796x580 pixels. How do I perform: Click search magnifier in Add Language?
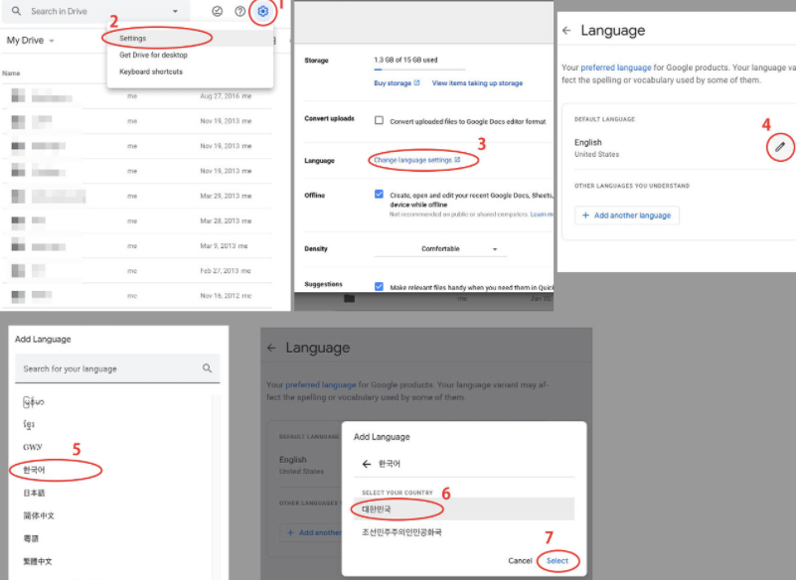207,368
